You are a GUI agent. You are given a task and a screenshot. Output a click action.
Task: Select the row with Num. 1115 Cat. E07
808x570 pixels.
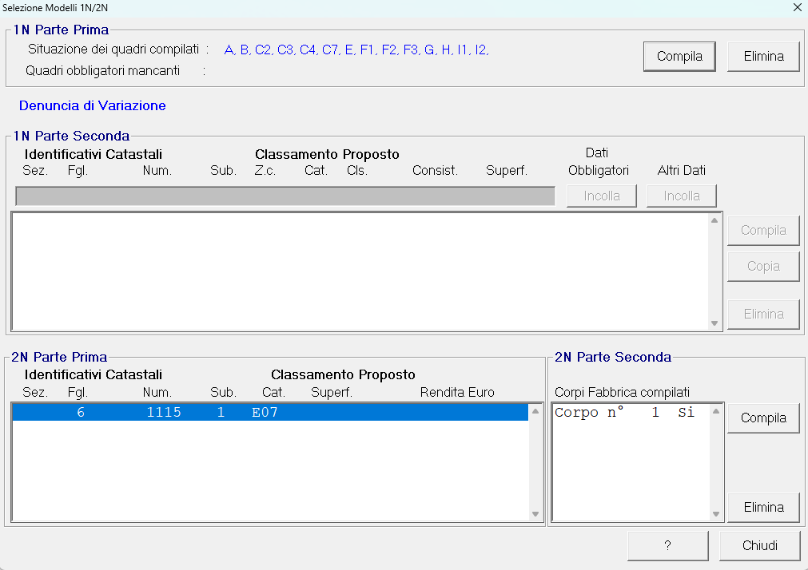(269, 413)
